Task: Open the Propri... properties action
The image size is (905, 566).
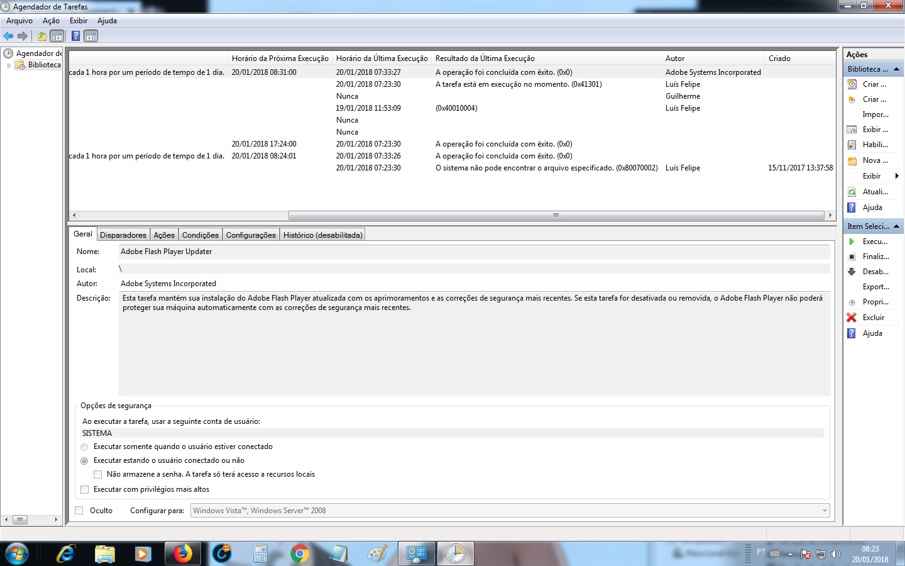Action: [x=874, y=302]
